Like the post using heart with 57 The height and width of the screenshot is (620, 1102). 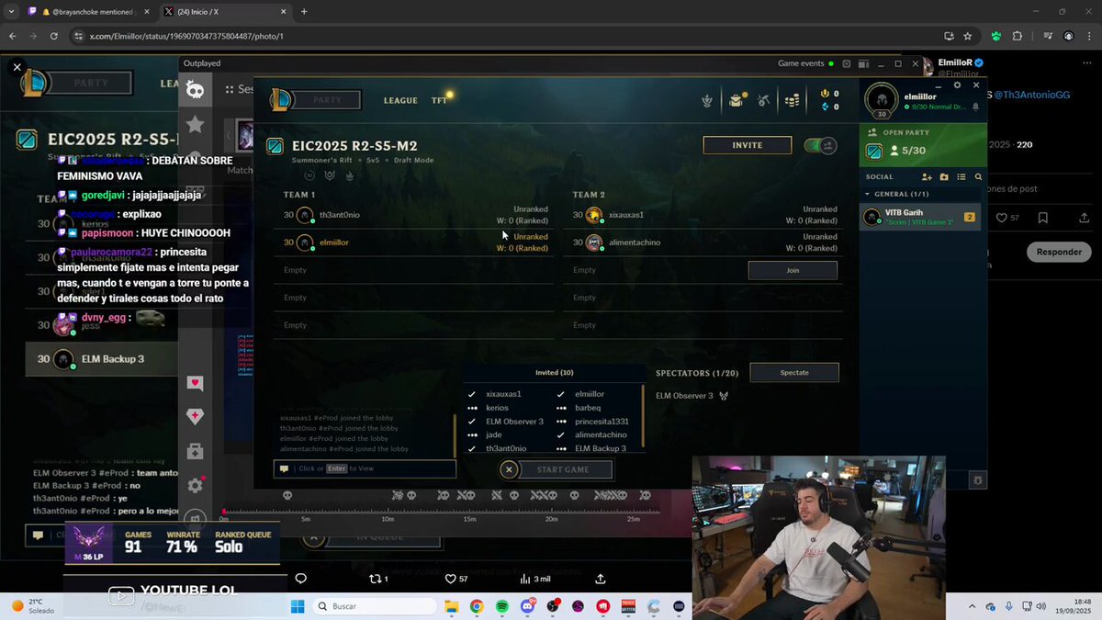click(x=455, y=579)
